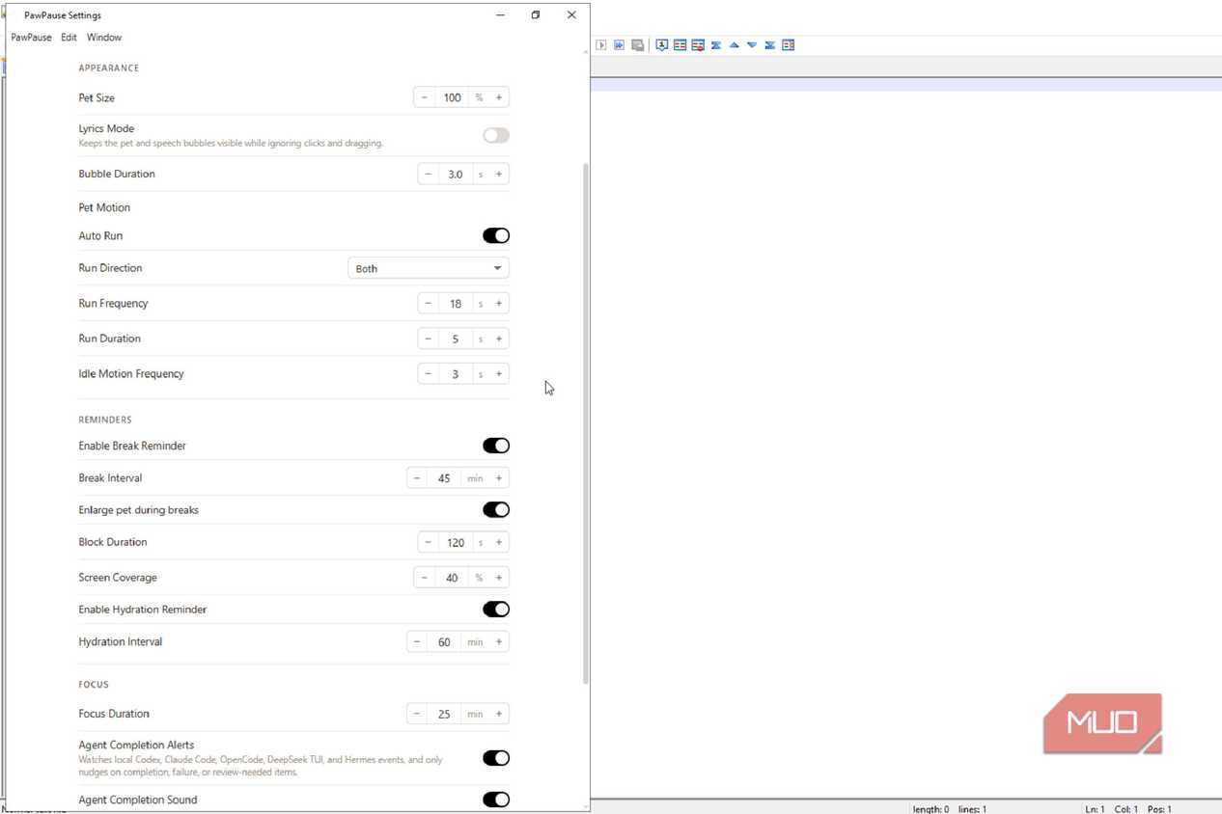Decrease Run Duration with minus button
This screenshot has width=1222, height=814.
(429, 339)
